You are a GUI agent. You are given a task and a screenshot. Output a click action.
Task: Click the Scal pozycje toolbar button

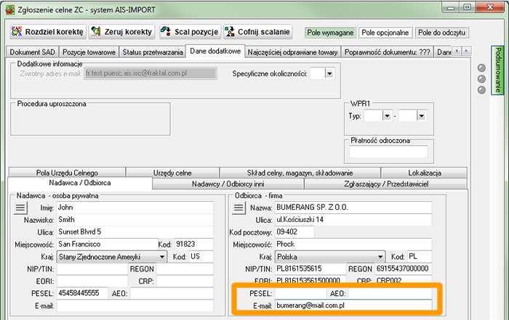[x=190, y=32]
